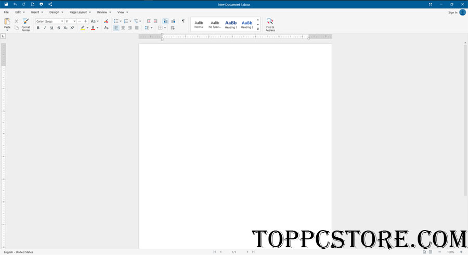The image size is (468, 255).
Task: Click the user avatar next to Sign In
Action: [462, 12]
